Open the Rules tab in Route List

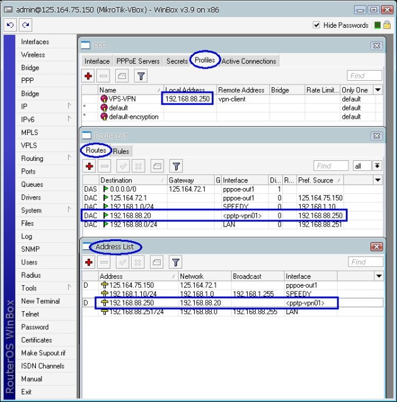(x=121, y=151)
